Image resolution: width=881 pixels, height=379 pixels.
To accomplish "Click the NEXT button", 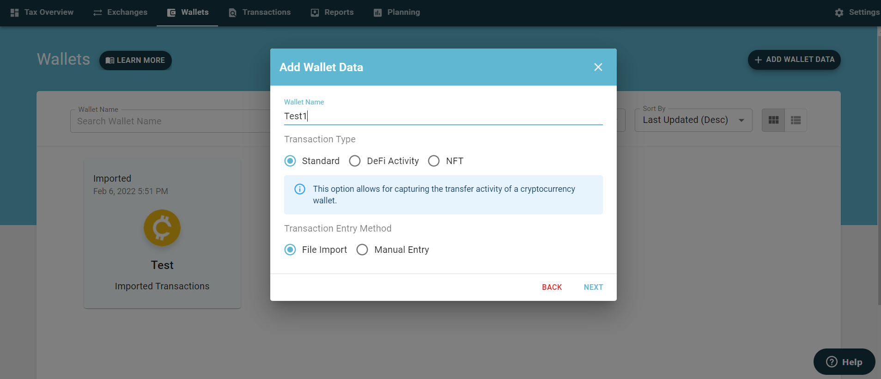I will [x=593, y=287].
